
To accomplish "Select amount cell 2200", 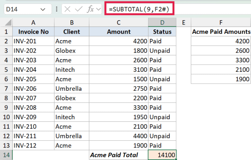I will (x=119, y=98).
